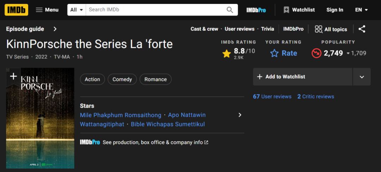Click the search magnifier icon
The image size is (381, 172).
(230, 10)
